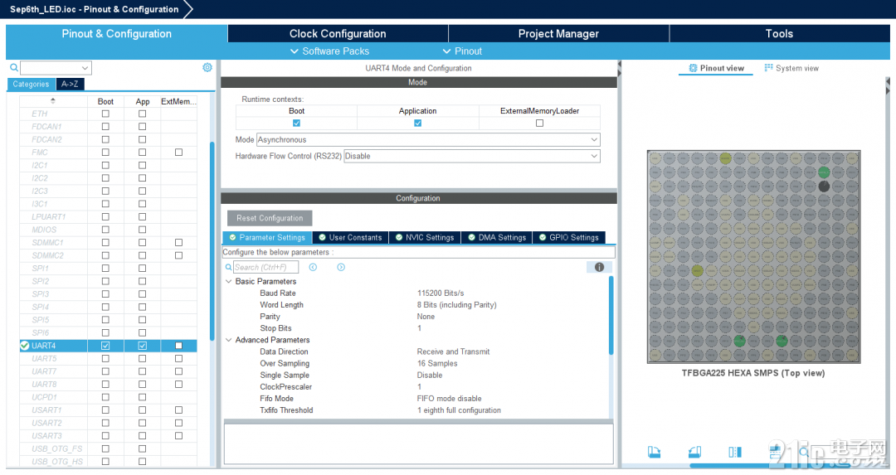Go to previous parameter search result
Screen dimensions: 896x475
[313, 267]
